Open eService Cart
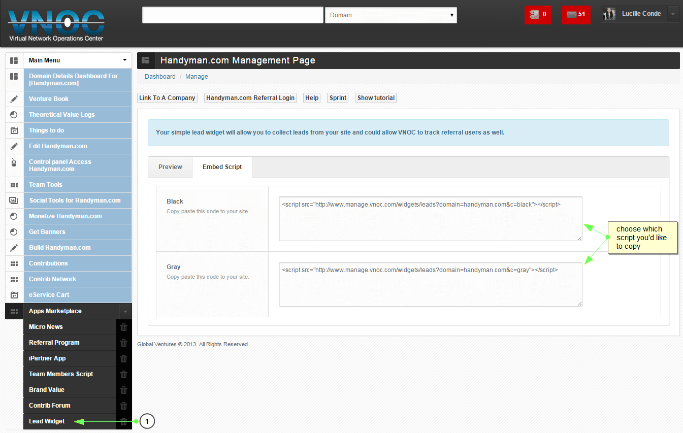This screenshot has width=683, height=433. [78, 295]
